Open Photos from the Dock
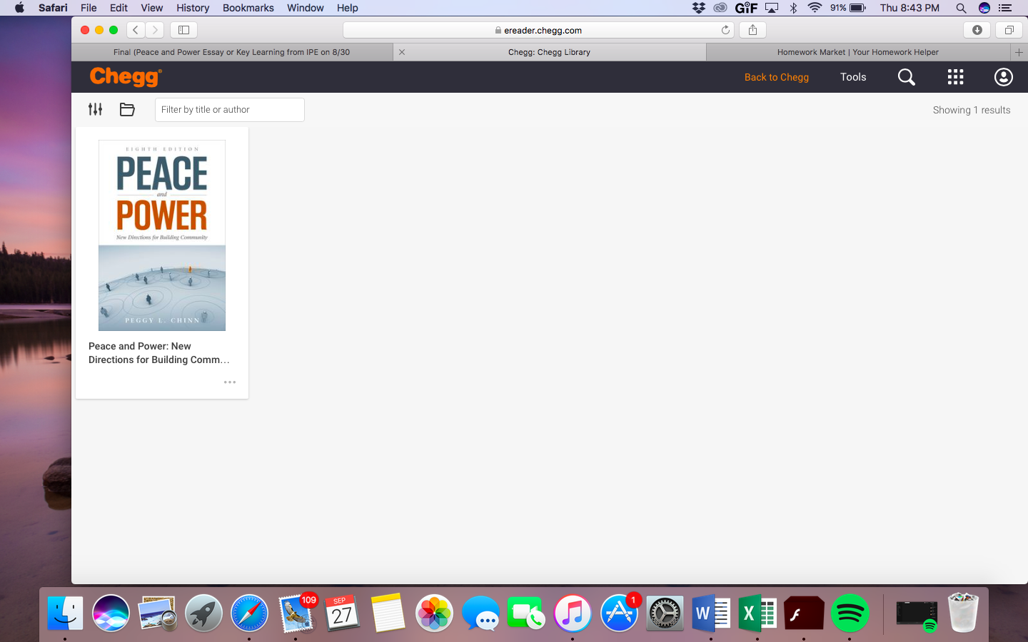The width and height of the screenshot is (1028, 642). [434, 613]
